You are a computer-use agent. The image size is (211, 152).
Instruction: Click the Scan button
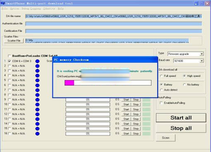tap(165, 138)
